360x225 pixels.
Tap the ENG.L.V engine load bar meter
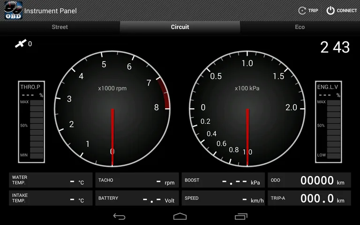click(x=329, y=122)
